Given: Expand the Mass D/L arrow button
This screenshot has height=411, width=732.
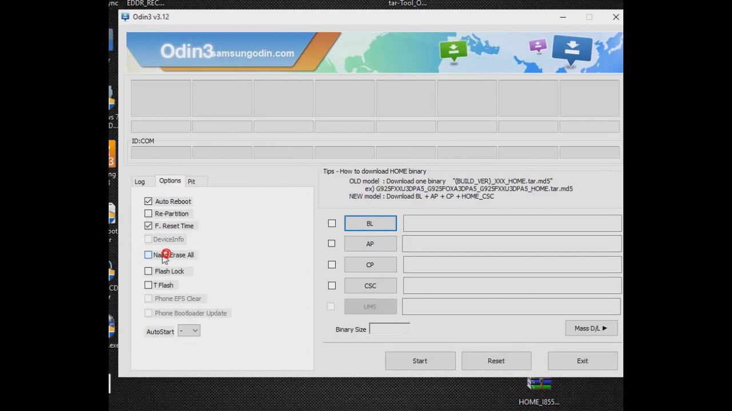Looking at the screenshot, I should pyautogui.click(x=591, y=328).
